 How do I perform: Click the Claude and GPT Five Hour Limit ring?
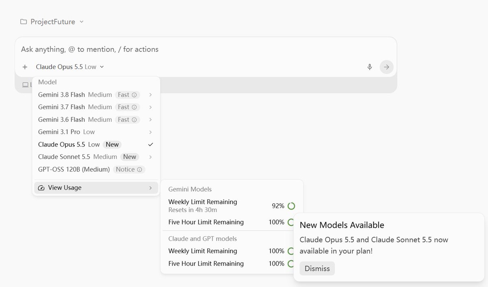tap(291, 263)
